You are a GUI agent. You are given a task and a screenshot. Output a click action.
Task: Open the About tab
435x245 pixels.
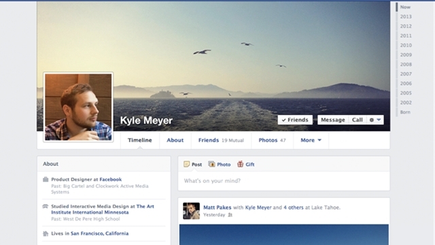(175, 140)
